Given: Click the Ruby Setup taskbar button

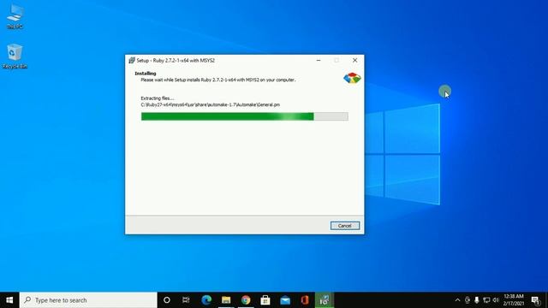Looking at the screenshot, I should pyautogui.click(x=325, y=300).
